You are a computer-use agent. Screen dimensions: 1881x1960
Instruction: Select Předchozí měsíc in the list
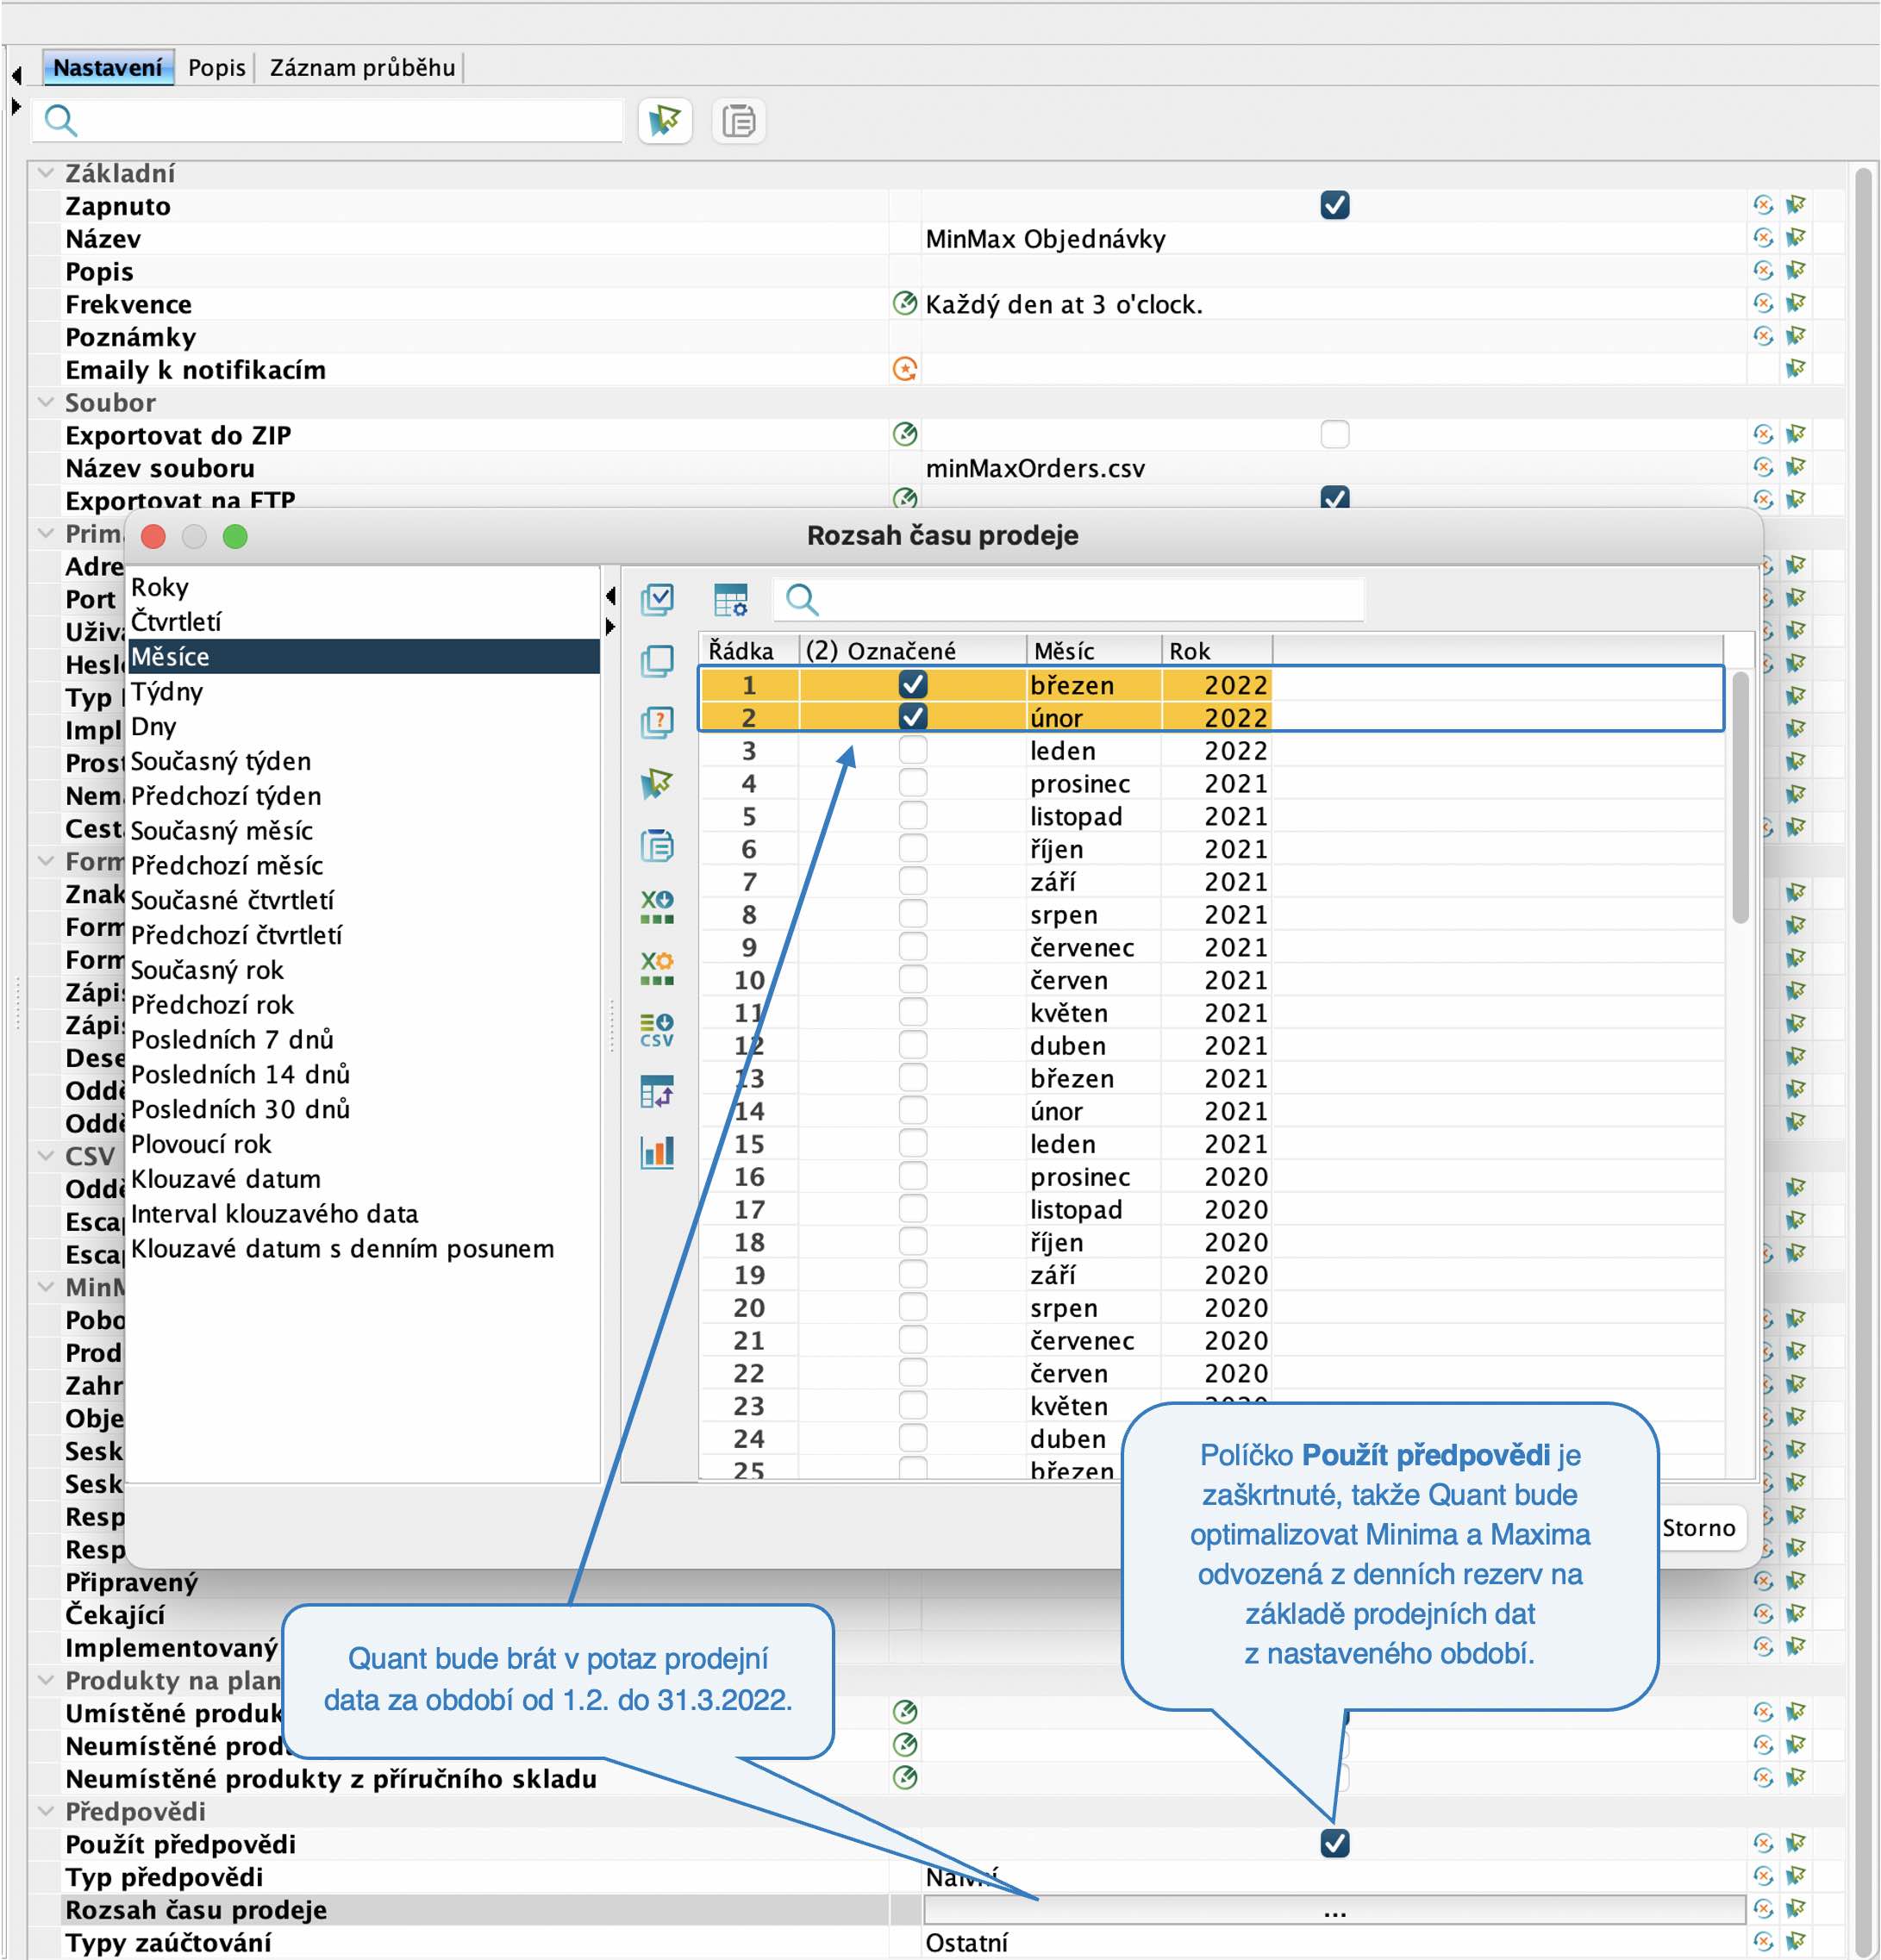click(364, 865)
